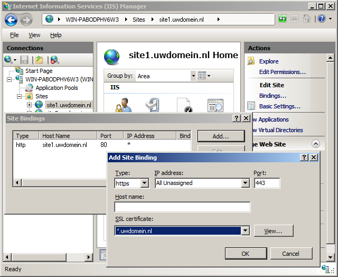This screenshot has height=277, width=338.
Task: Click the Virtual Directories link
Action: click(280, 130)
